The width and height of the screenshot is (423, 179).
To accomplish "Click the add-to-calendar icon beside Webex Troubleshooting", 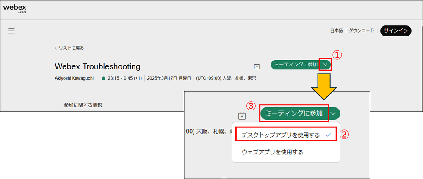I will (257, 66).
